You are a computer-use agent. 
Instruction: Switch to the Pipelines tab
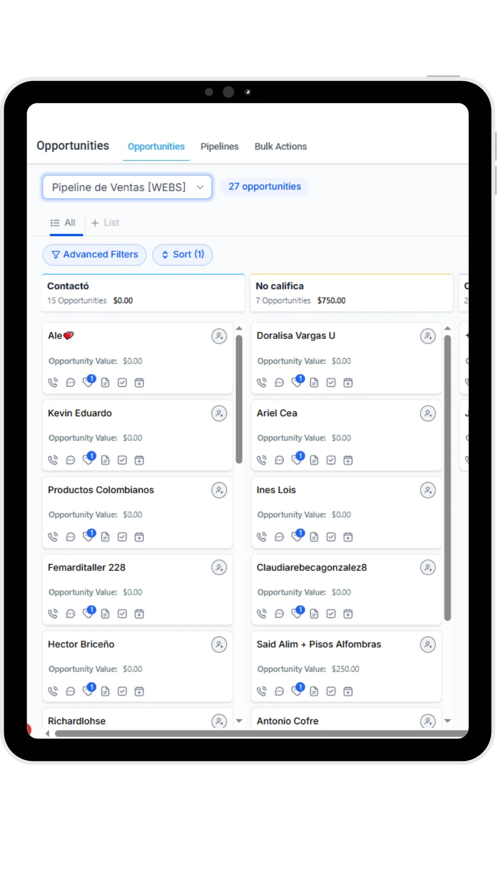tap(220, 147)
